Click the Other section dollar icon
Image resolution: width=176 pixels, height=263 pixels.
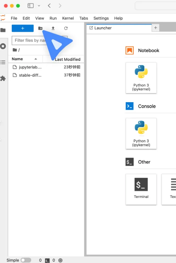pyautogui.click(x=129, y=162)
